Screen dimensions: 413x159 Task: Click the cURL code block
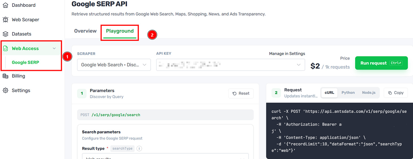coord(340,131)
